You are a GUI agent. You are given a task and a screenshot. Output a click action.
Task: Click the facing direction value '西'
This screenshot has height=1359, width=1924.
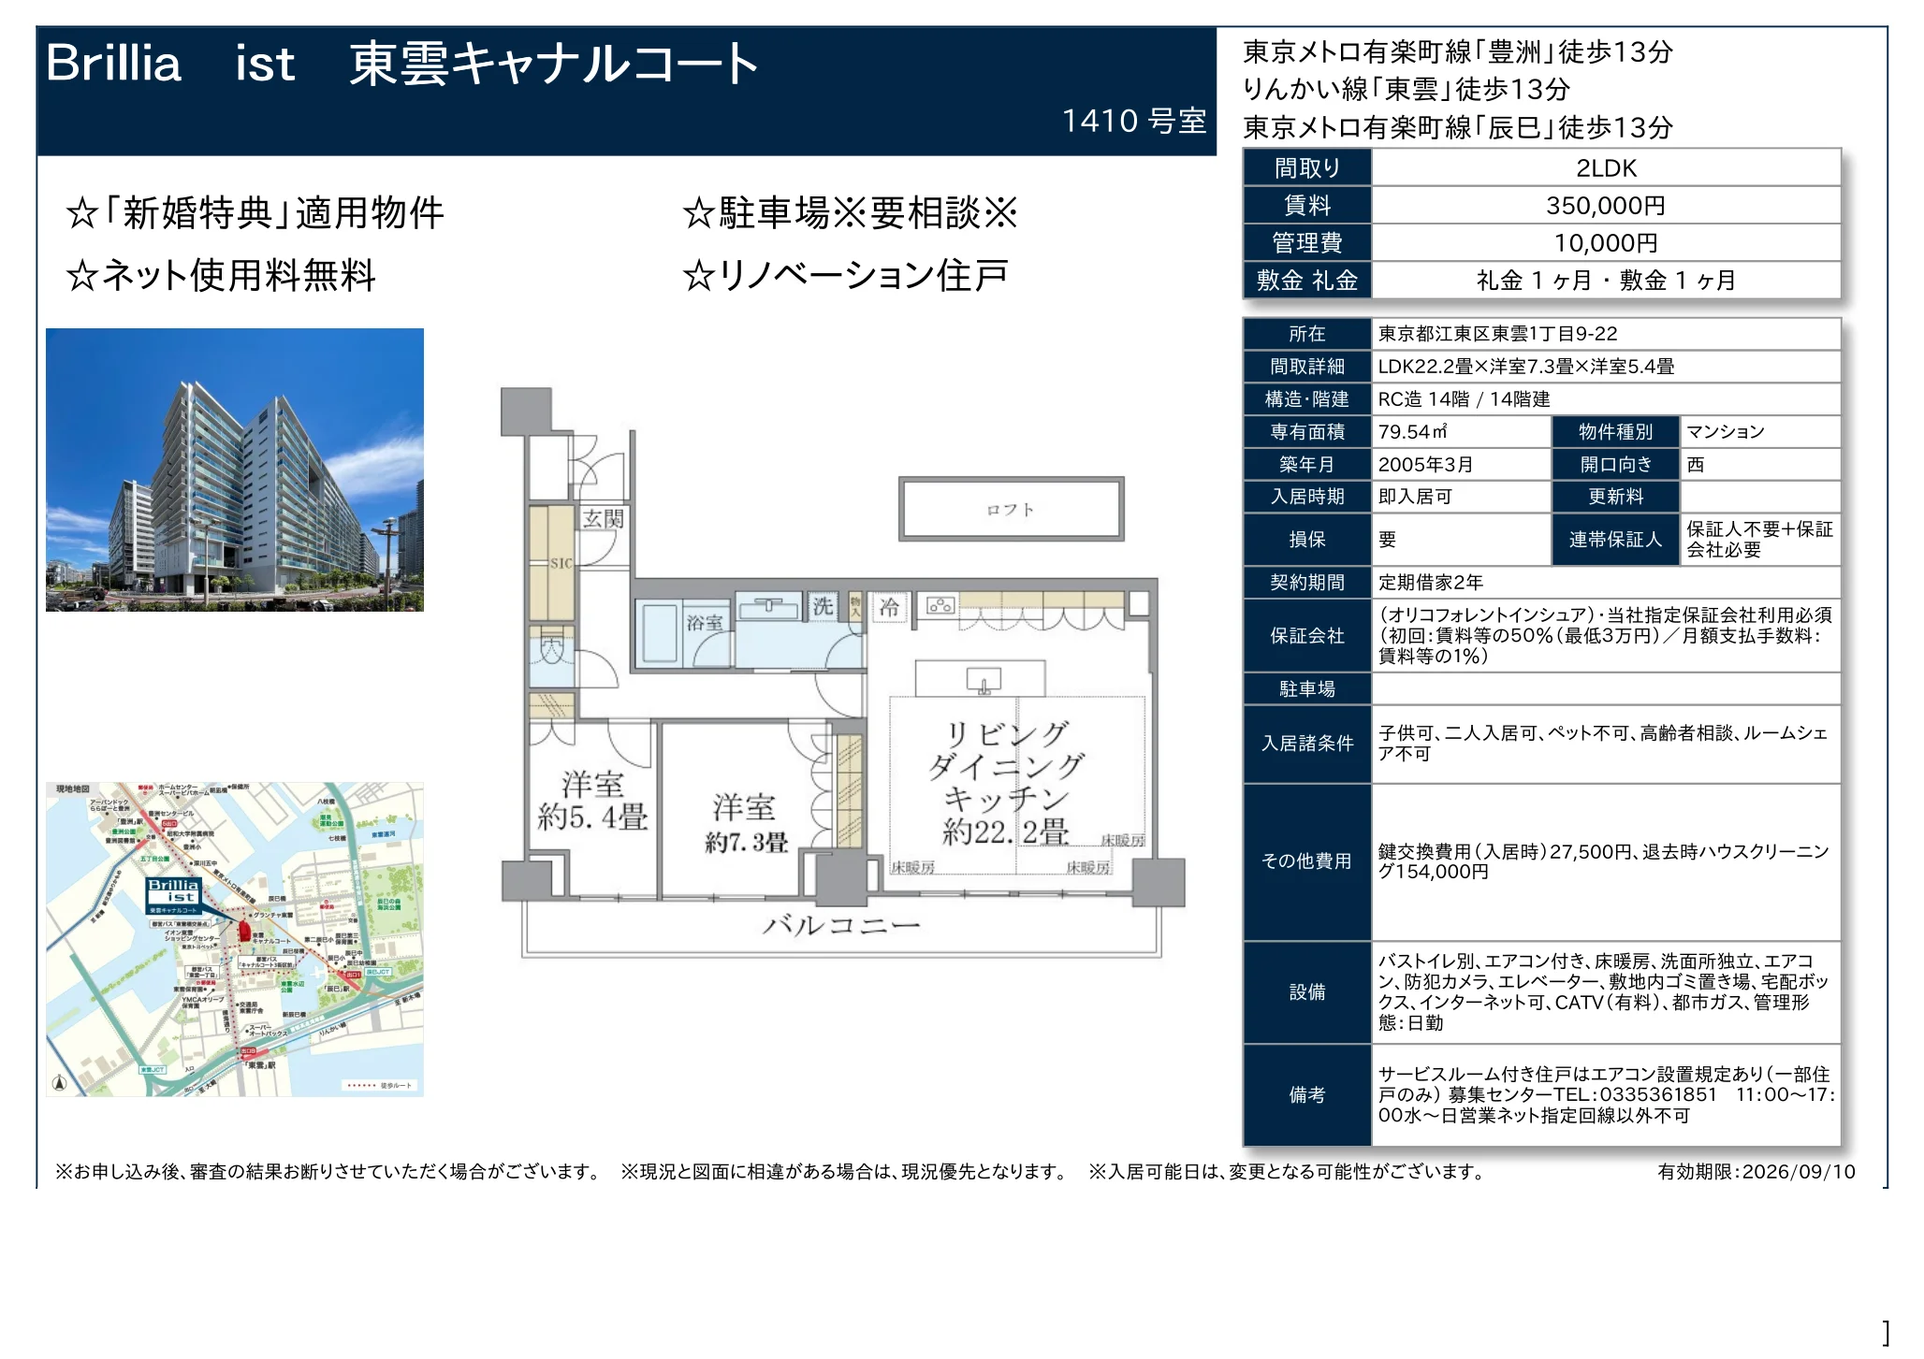(1696, 465)
